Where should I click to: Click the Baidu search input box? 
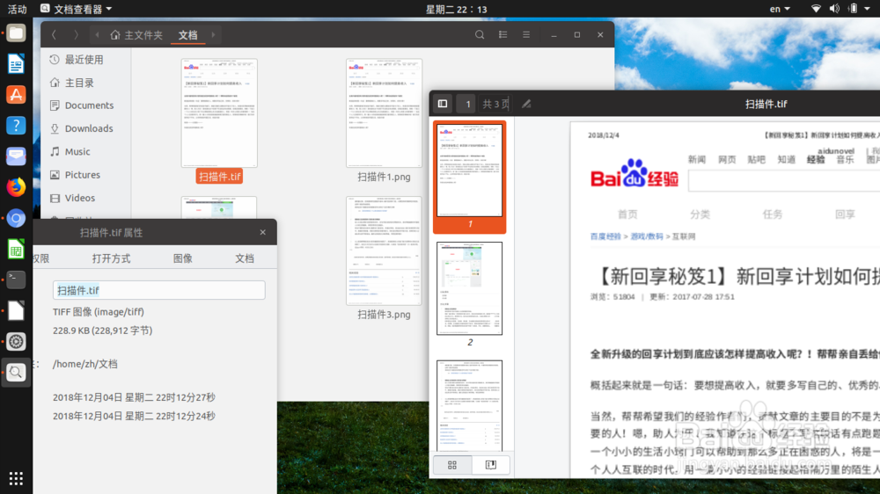coord(784,182)
